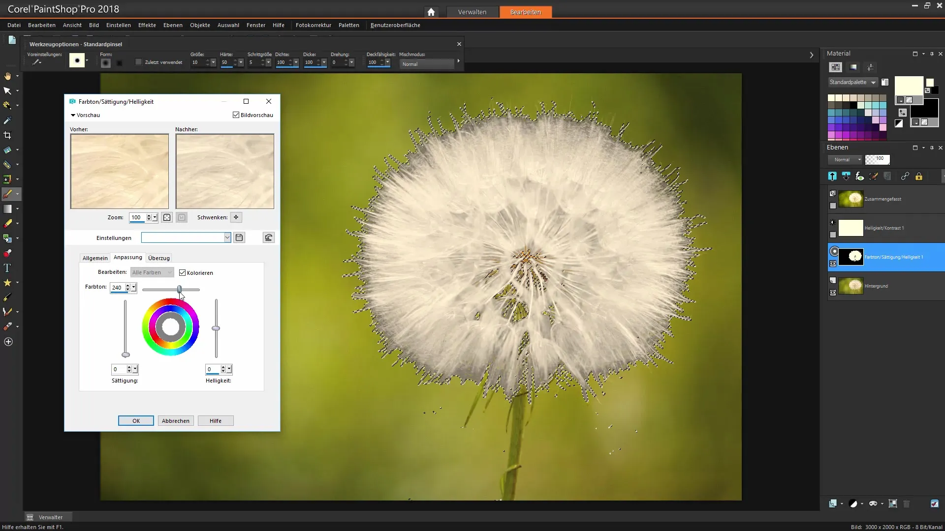945x531 pixels.
Task: Switch to the Überzug tab
Action: click(x=159, y=258)
